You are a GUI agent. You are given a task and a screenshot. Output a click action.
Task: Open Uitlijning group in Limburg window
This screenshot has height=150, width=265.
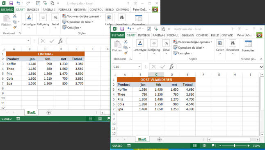point(43,21)
